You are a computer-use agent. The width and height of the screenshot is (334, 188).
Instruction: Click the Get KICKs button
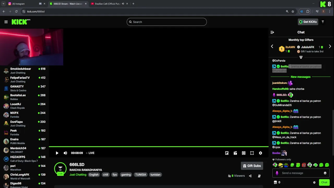(x=308, y=22)
